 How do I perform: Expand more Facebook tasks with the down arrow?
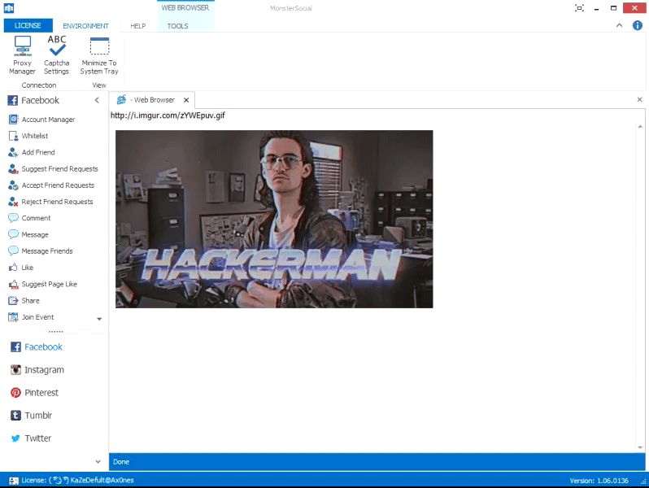tap(99, 319)
